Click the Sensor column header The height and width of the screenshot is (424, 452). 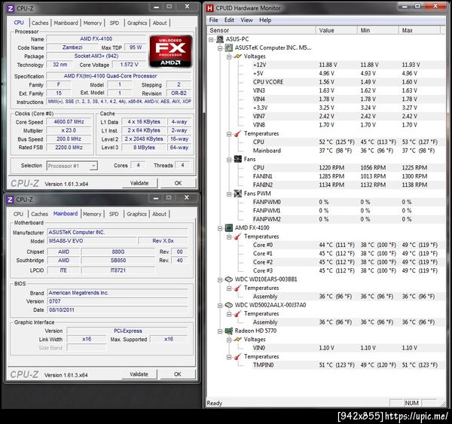261,30
